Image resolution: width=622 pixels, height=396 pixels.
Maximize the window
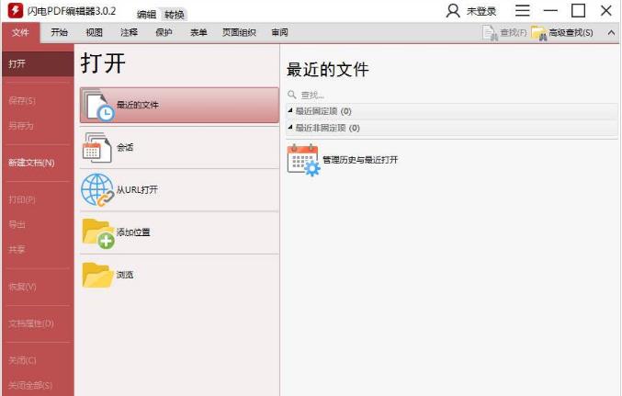(x=578, y=11)
